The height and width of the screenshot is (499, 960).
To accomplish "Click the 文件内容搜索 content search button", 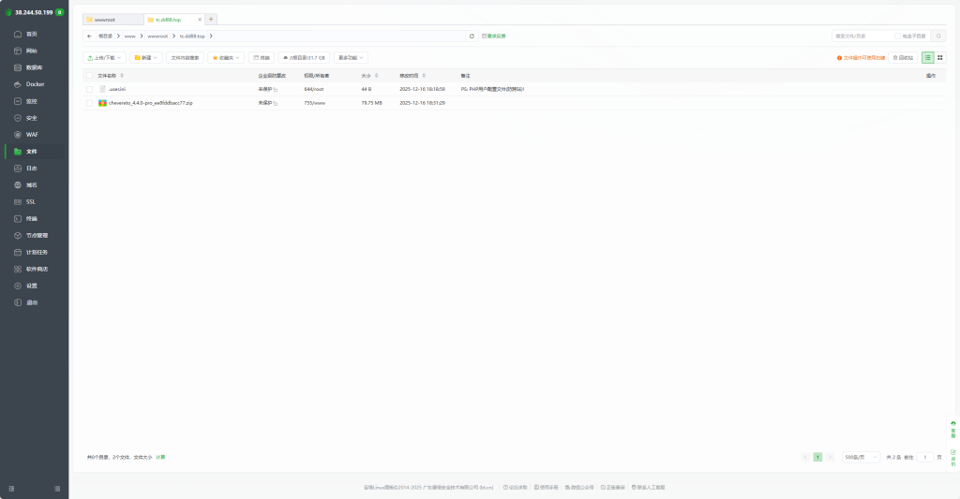I will (185, 57).
